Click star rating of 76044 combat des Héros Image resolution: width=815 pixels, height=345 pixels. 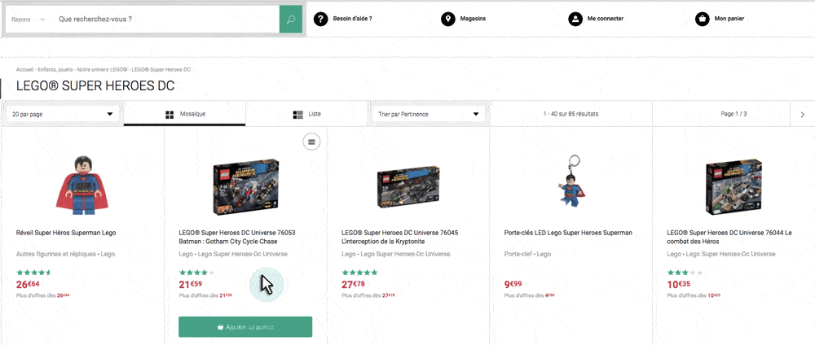tap(685, 273)
